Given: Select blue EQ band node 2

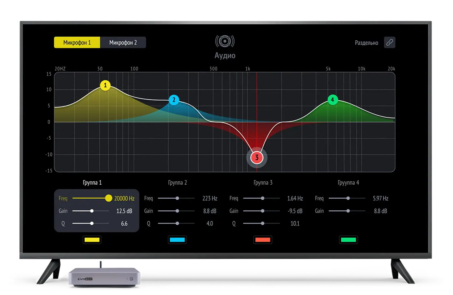Looking at the screenshot, I should 174,100.
